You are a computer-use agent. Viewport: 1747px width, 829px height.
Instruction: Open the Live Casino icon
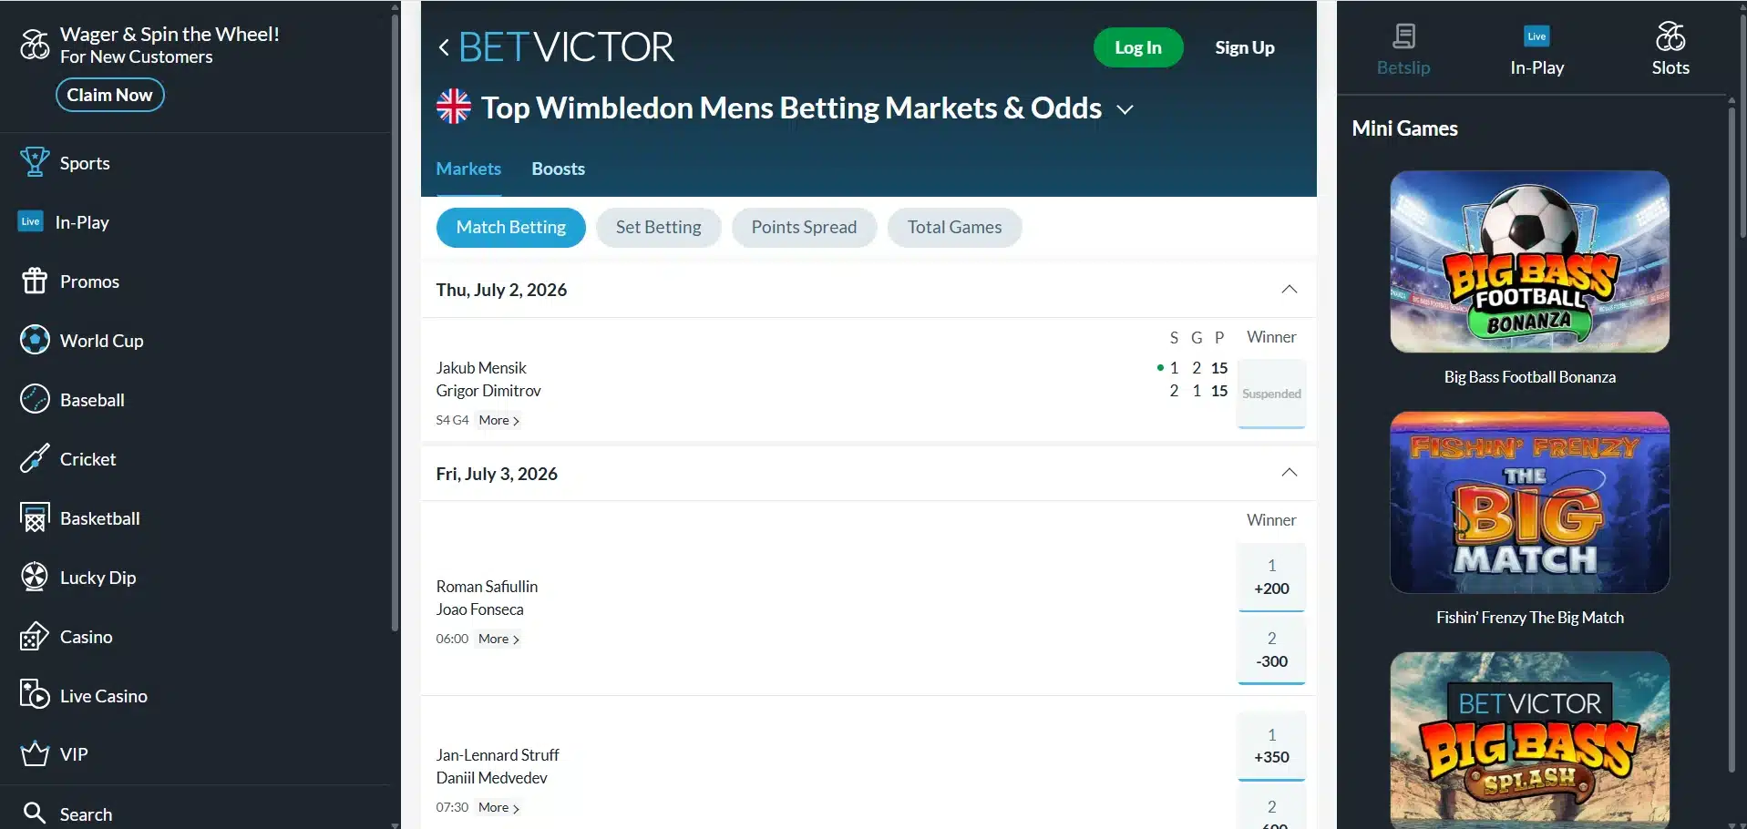point(35,695)
